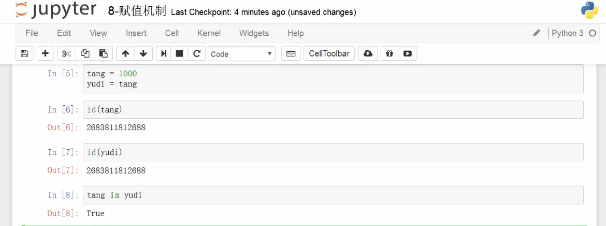Click the save and checkpoint icon
Image resolution: width=606 pixels, height=226 pixels.
coord(24,53)
